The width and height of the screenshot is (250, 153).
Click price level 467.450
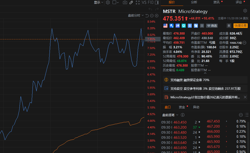(213, 121)
